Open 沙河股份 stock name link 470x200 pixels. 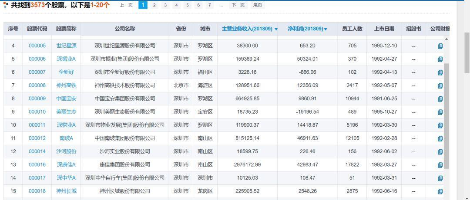(x=66, y=151)
